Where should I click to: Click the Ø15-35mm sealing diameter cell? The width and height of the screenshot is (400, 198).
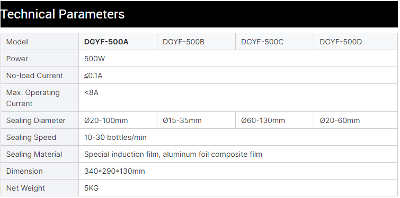coord(196,120)
